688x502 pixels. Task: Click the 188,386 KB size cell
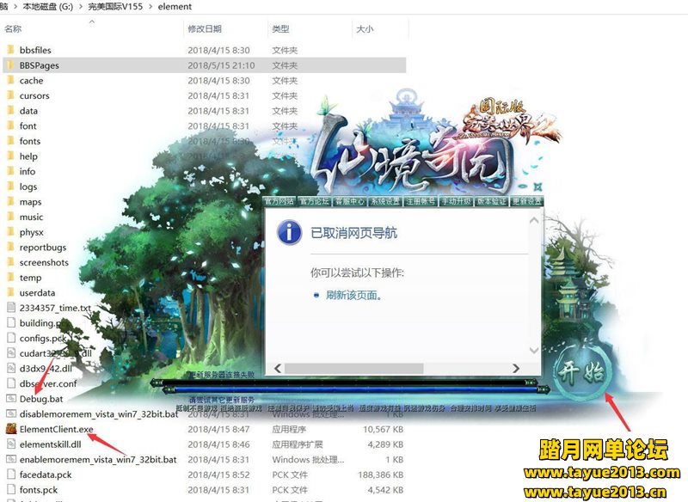pyautogui.click(x=380, y=474)
